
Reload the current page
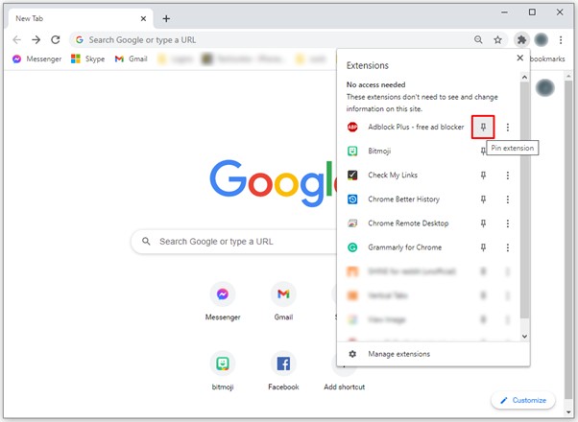coord(56,39)
